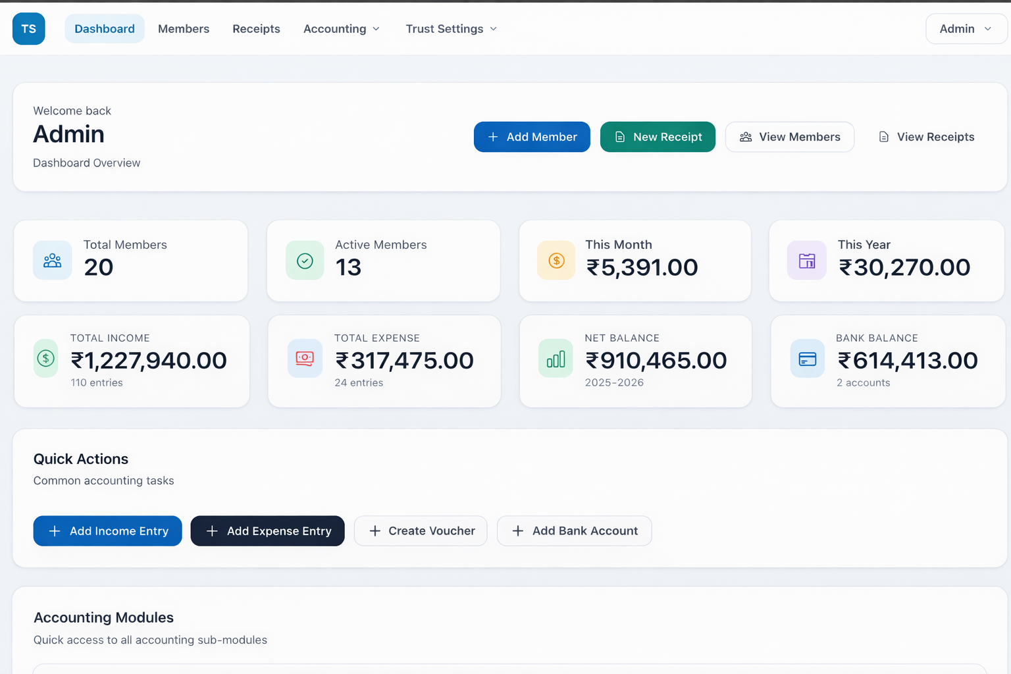
Task: Click the New Receipt button
Action: pos(658,137)
